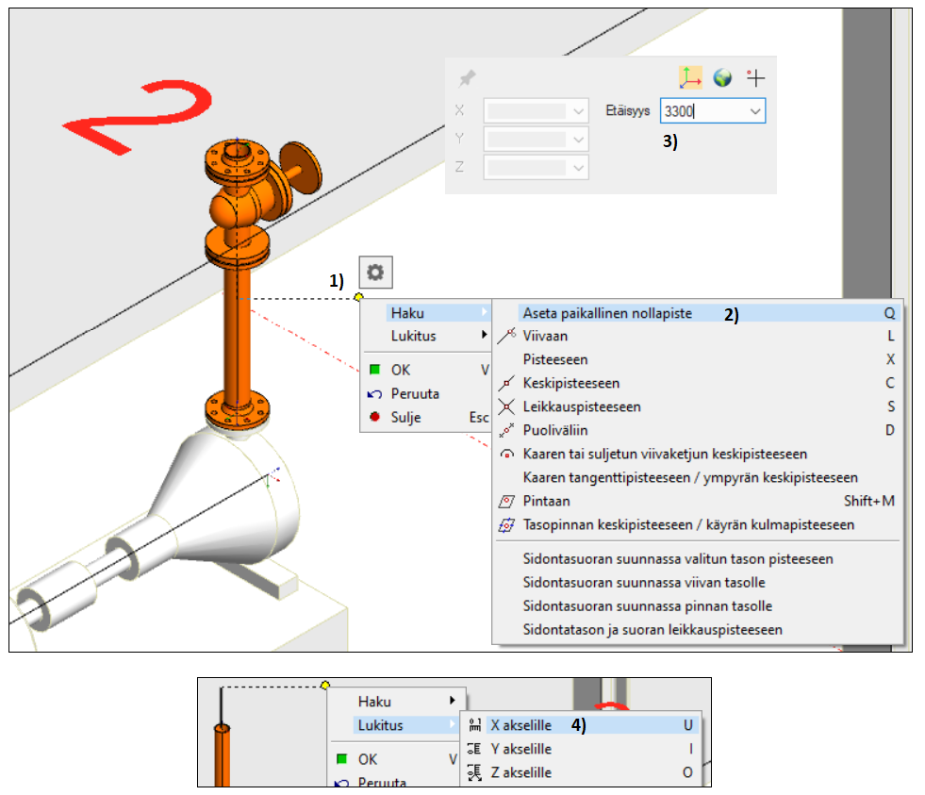Select Sidontatason ja suoran leikkauspisteeseen
This screenshot has height=795, width=925.
point(698,630)
